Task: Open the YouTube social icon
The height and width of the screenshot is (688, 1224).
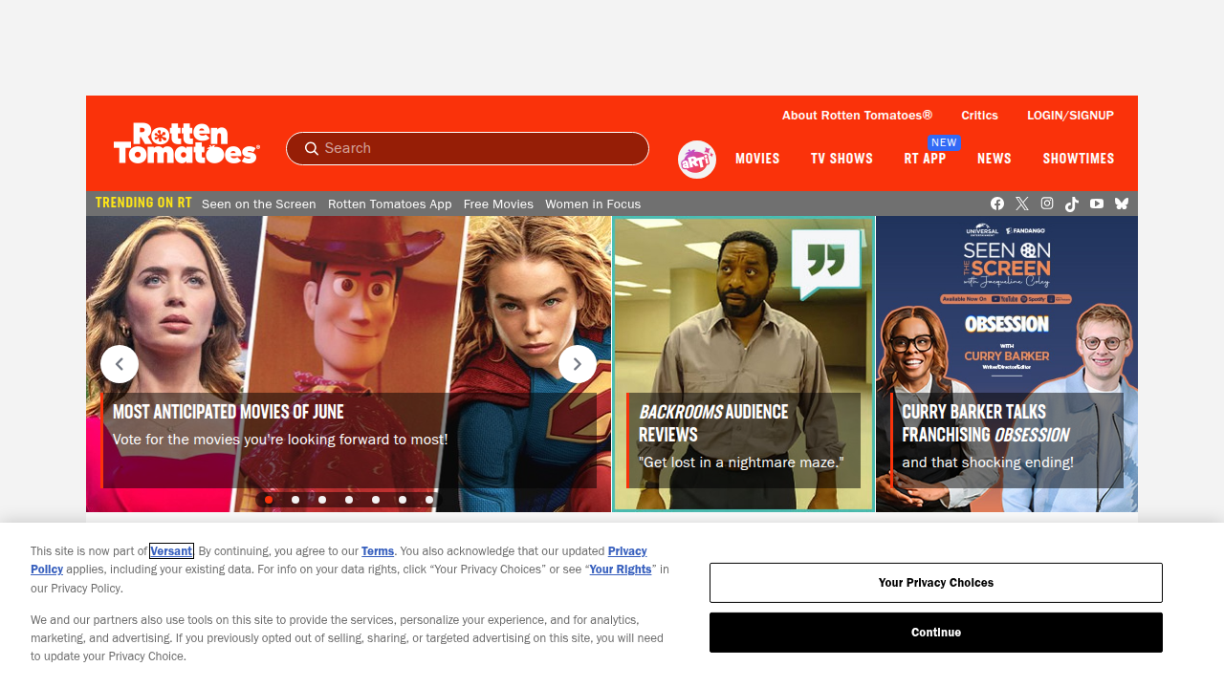Action: [1097, 204]
